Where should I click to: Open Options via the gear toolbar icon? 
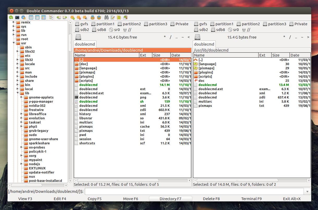23,17
